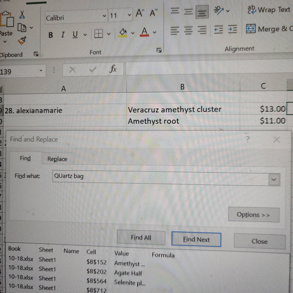Click the Cut scissors icon
The width and height of the screenshot is (293, 293).
click(x=22, y=14)
